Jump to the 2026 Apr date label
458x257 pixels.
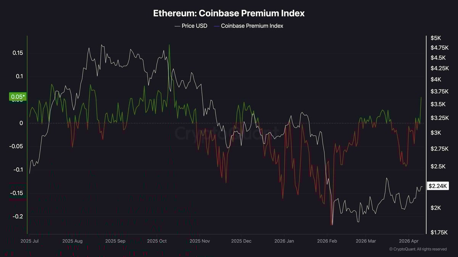point(408,241)
